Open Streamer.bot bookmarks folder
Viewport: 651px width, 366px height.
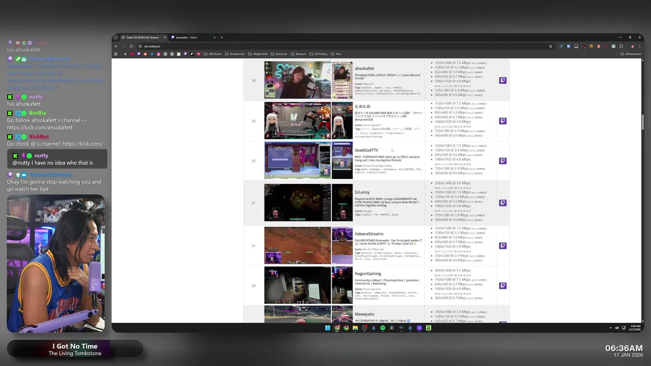234,54
